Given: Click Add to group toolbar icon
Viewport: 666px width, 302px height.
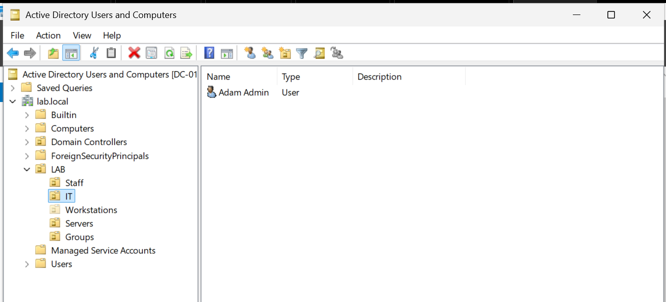Looking at the screenshot, I should [x=337, y=53].
